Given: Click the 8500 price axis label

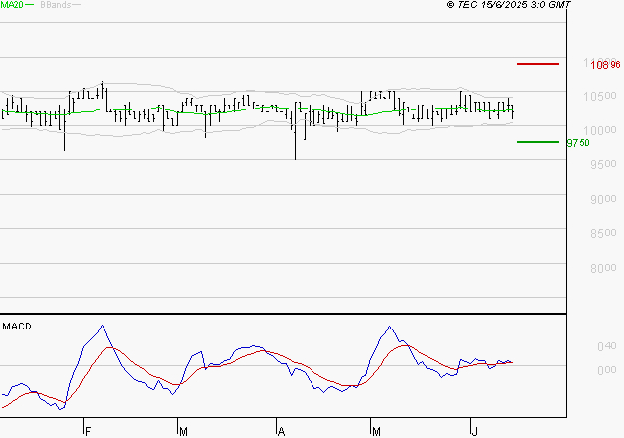Looking at the screenshot, I should [x=599, y=234].
